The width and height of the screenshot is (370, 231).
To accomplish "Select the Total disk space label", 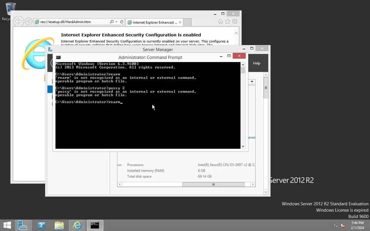I will click(139, 176).
